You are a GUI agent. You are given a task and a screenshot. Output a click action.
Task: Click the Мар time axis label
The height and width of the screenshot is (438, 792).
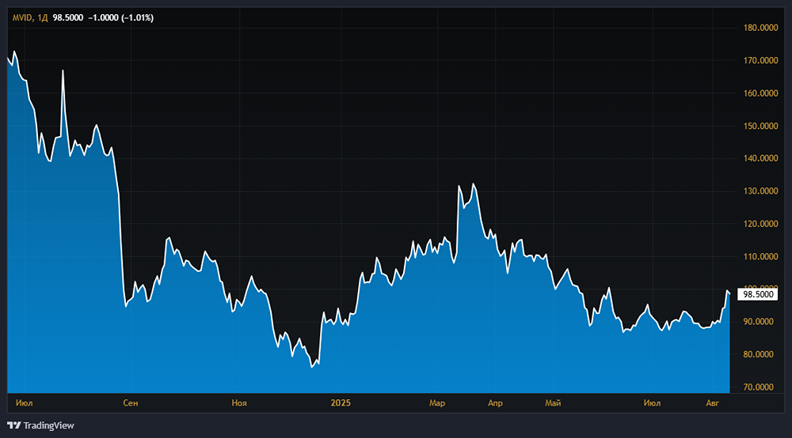[437, 402]
